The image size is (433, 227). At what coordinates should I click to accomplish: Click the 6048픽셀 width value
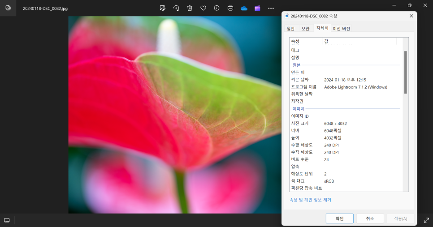333,130
